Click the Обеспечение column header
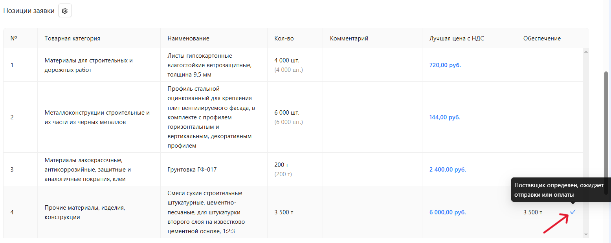The width and height of the screenshot is (611, 243). (542, 38)
